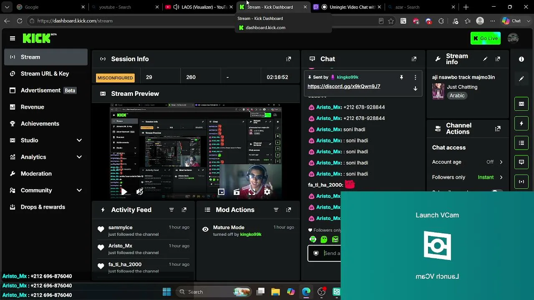Open the Revenue page
The image size is (534, 300).
[46, 107]
